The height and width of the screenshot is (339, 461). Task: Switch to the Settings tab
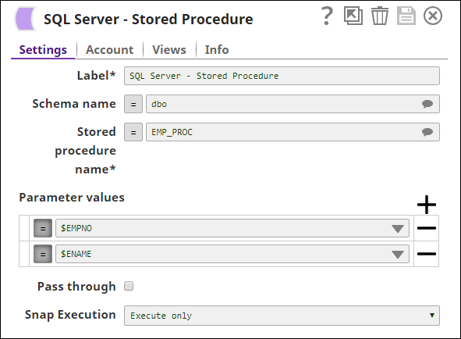(43, 49)
